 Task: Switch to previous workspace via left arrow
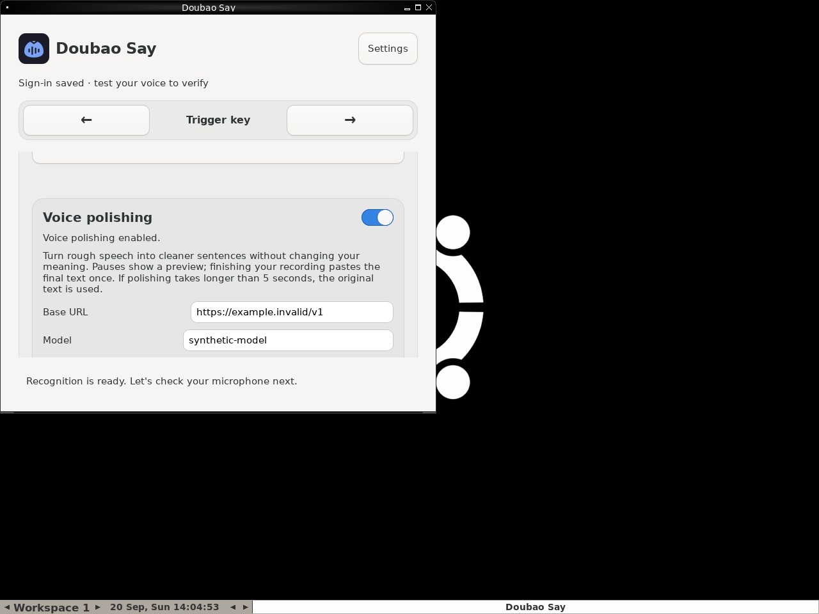point(7,608)
